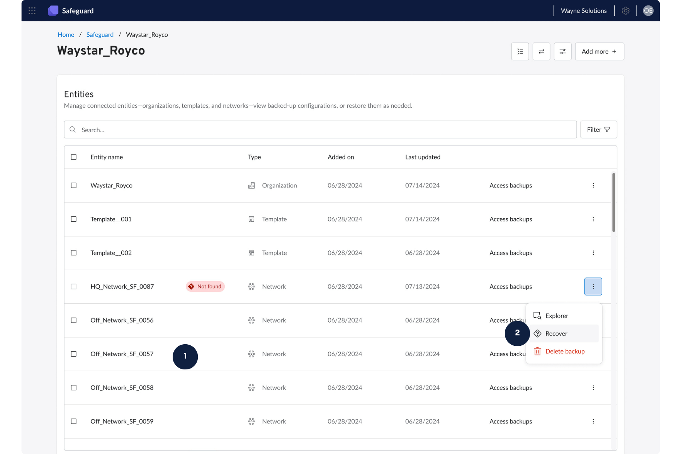Open settings gear in top bar
The height and width of the screenshot is (454, 681).
point(626,11)
